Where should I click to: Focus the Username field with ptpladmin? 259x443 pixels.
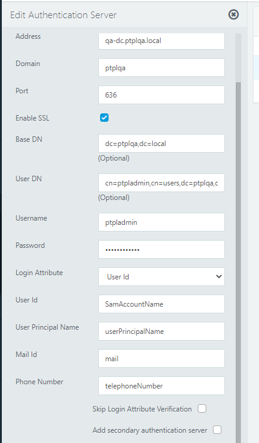tap(161, 222)
